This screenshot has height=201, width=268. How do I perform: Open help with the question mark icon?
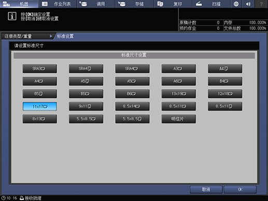pos(261,4)
